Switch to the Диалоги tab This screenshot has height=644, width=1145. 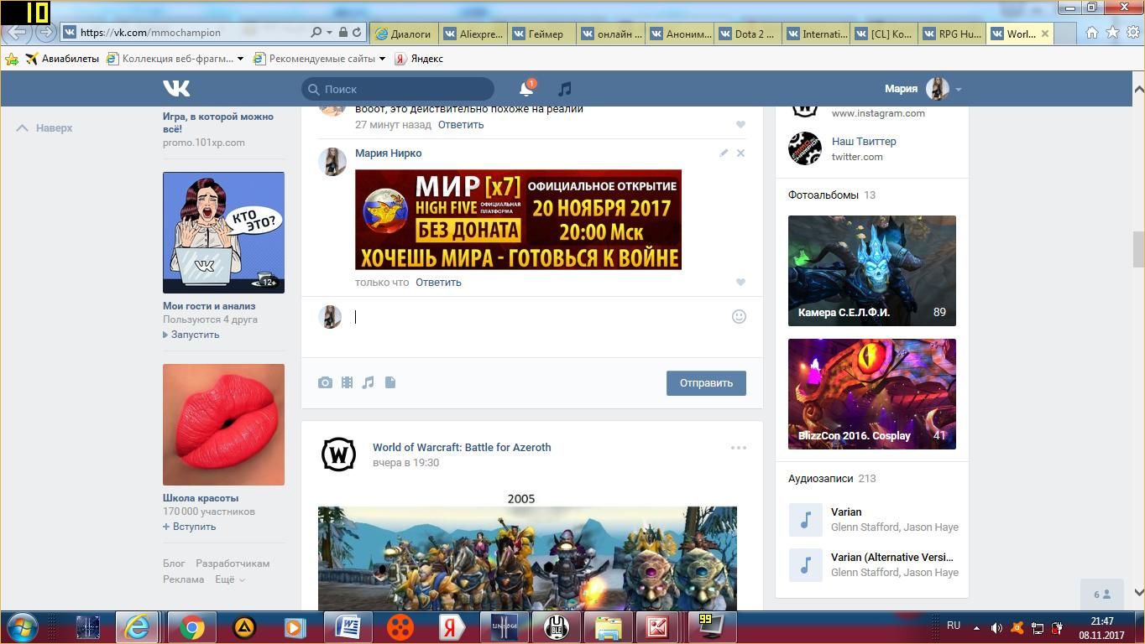(404, 34)
